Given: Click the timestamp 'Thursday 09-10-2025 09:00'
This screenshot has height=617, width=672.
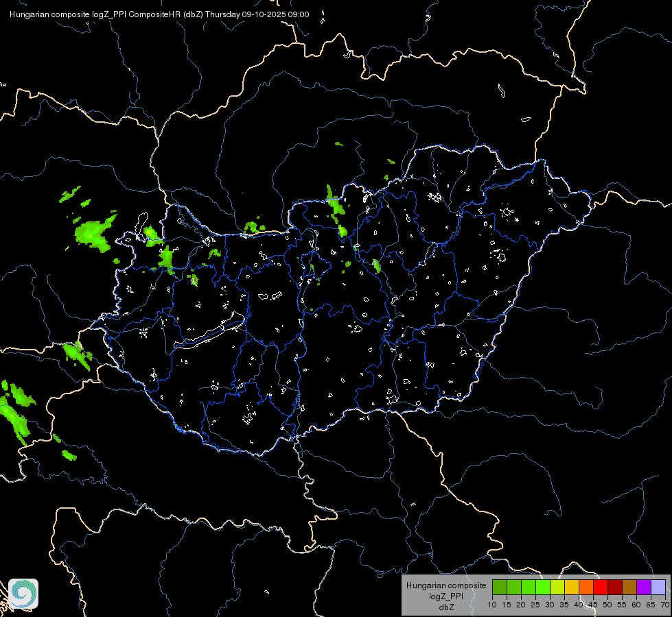Looking at the screenshot, I should pos(257,14).
